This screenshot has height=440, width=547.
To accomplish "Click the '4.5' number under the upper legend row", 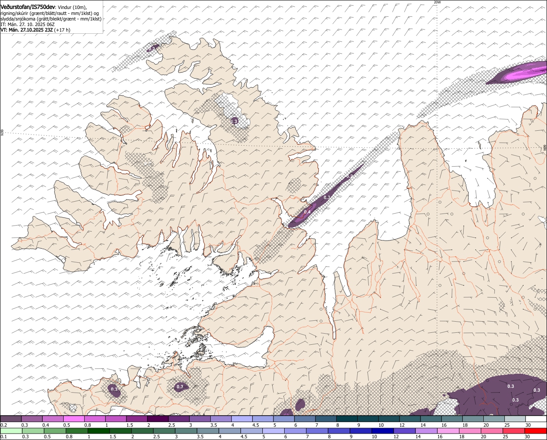I will pos(255,425).
